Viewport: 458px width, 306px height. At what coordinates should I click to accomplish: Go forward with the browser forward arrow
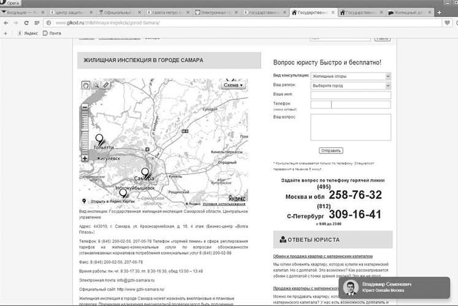pos(15,23)
